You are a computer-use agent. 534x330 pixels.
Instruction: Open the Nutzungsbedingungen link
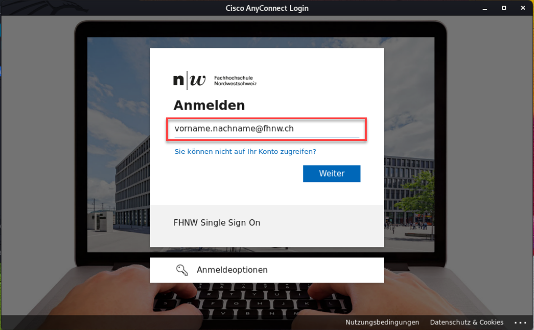pyautogui.click(x=382, y=322)
